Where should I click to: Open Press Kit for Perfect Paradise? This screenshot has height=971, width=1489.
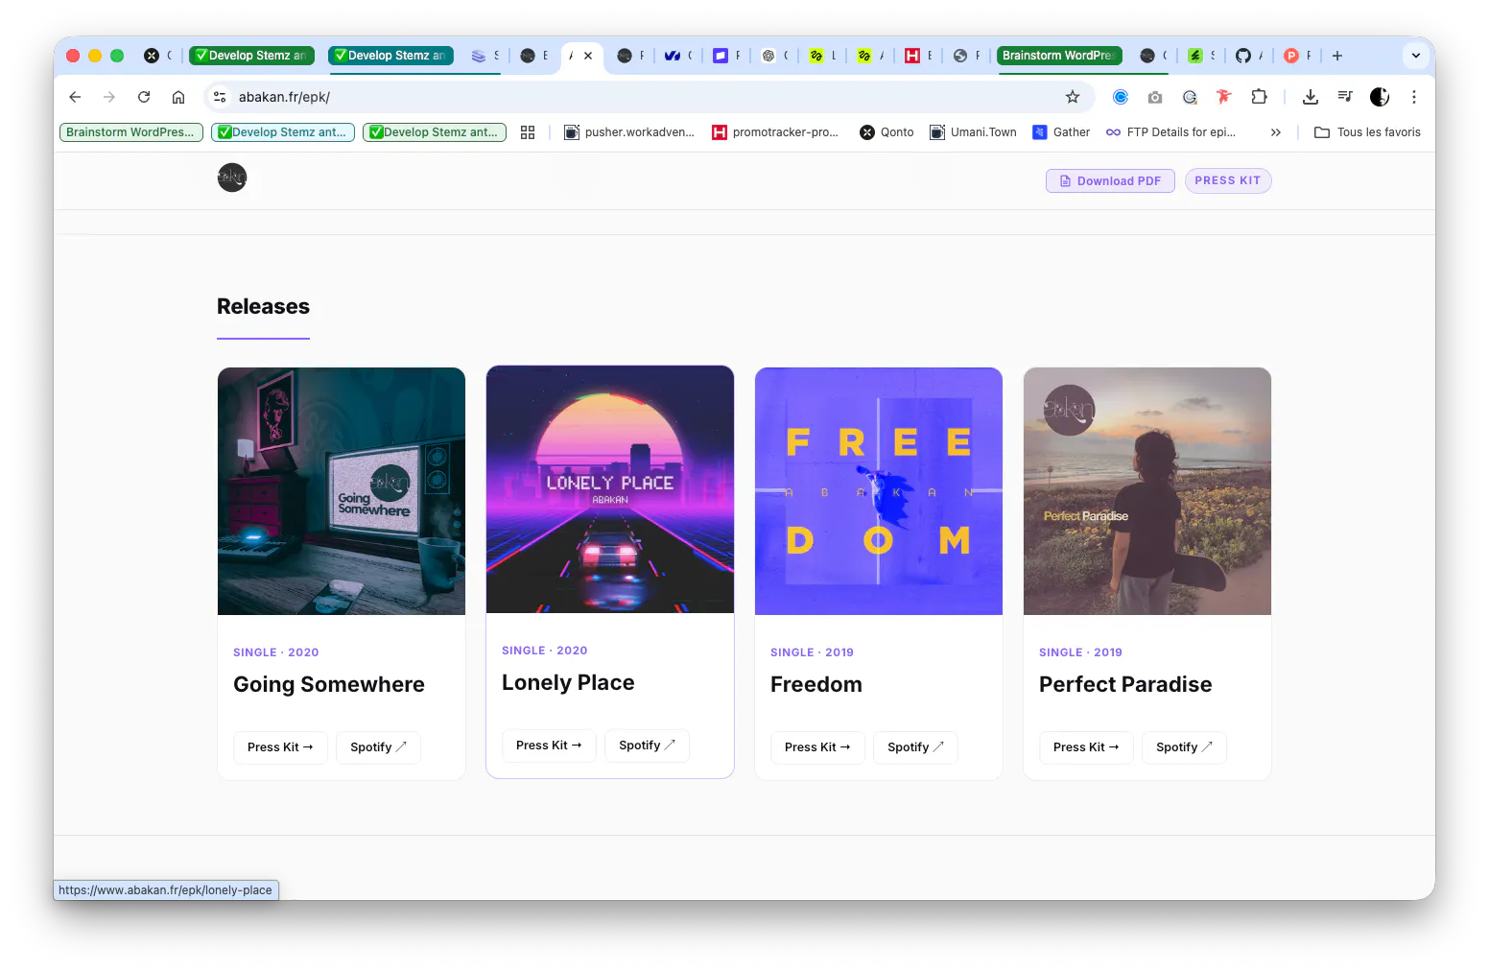coord(1086,747)
